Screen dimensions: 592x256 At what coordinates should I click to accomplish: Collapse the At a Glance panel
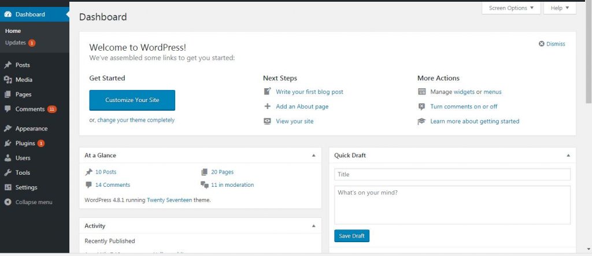tap(314, 156)
